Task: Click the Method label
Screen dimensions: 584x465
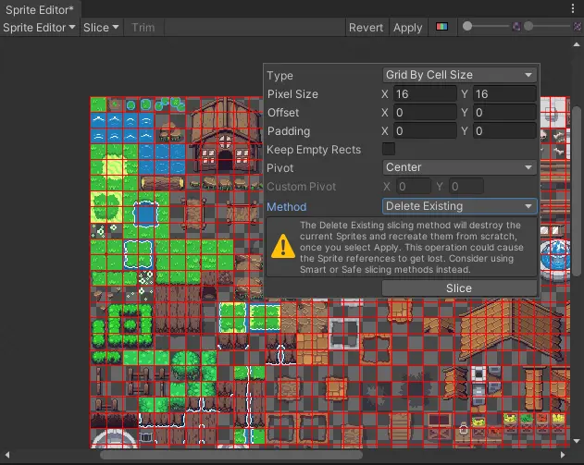Action: (287, 207)
